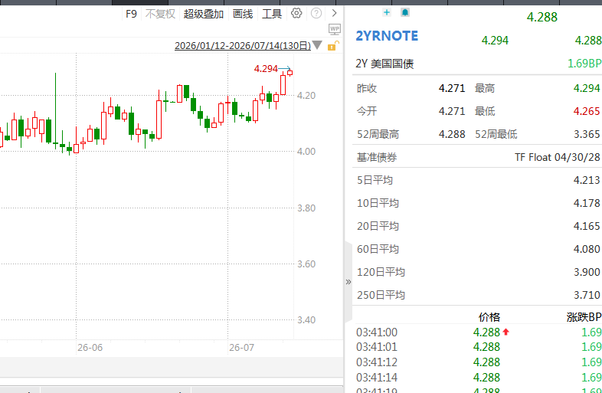Screen dimensions: 602x393
Task: Toggle the 不复权 adjustment option
Action: click(160, 14)
